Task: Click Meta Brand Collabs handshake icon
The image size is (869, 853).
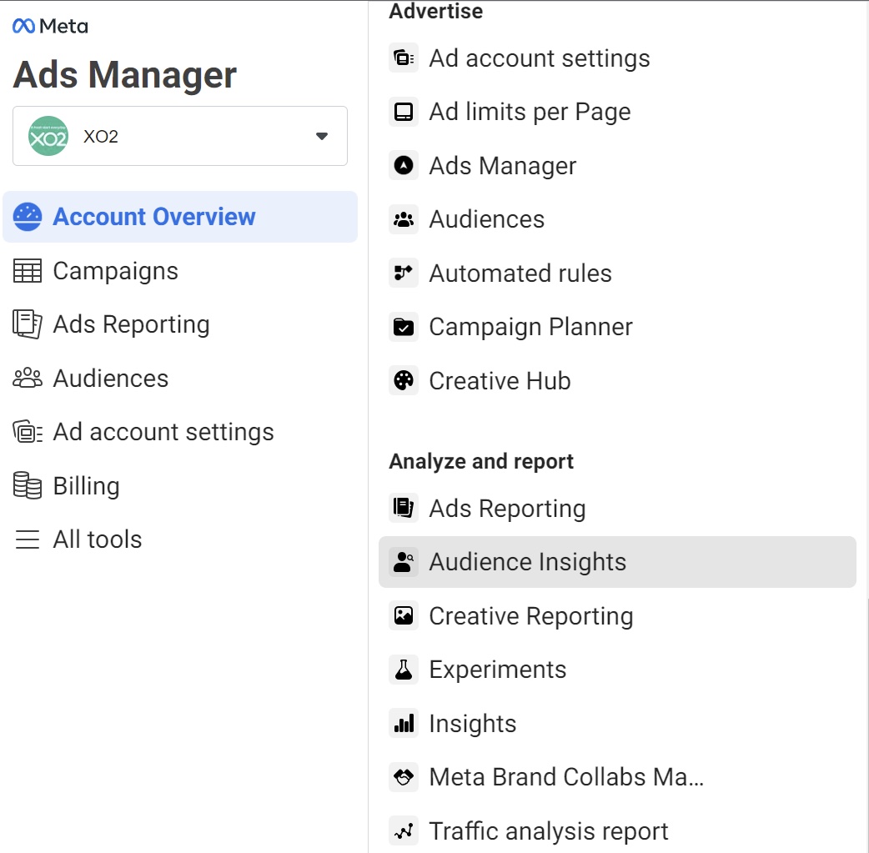Action: (x=404, y=777)
